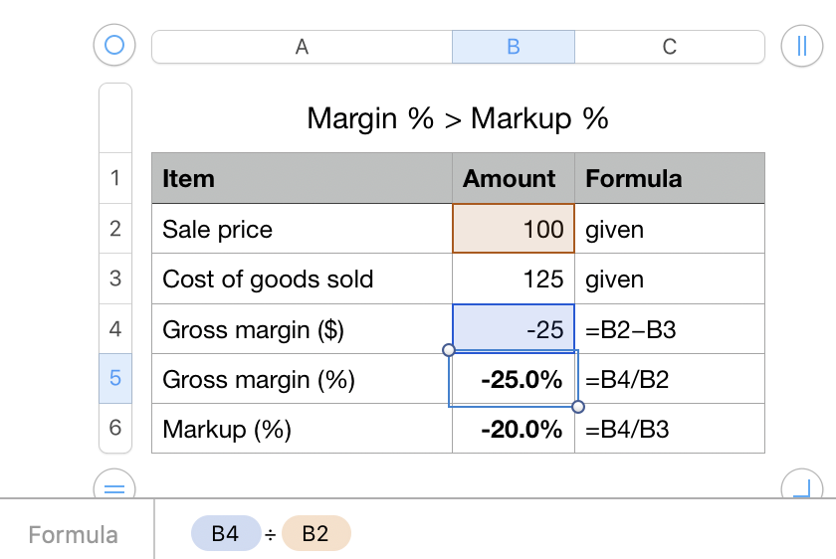Click bottom-right selection handle of cell B5

pyautogui.click(x=579, y=407)
